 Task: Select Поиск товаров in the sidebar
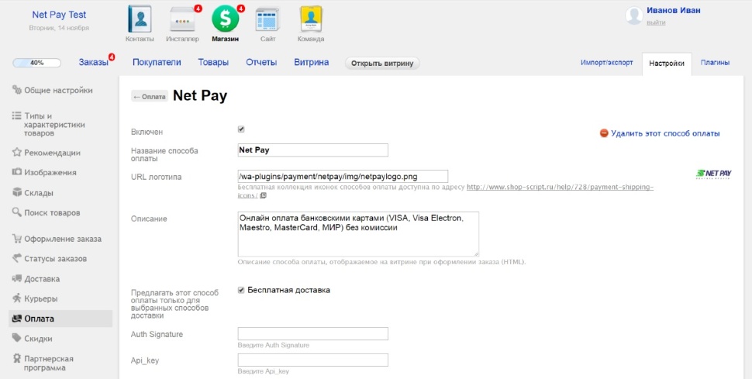(52, 212)
